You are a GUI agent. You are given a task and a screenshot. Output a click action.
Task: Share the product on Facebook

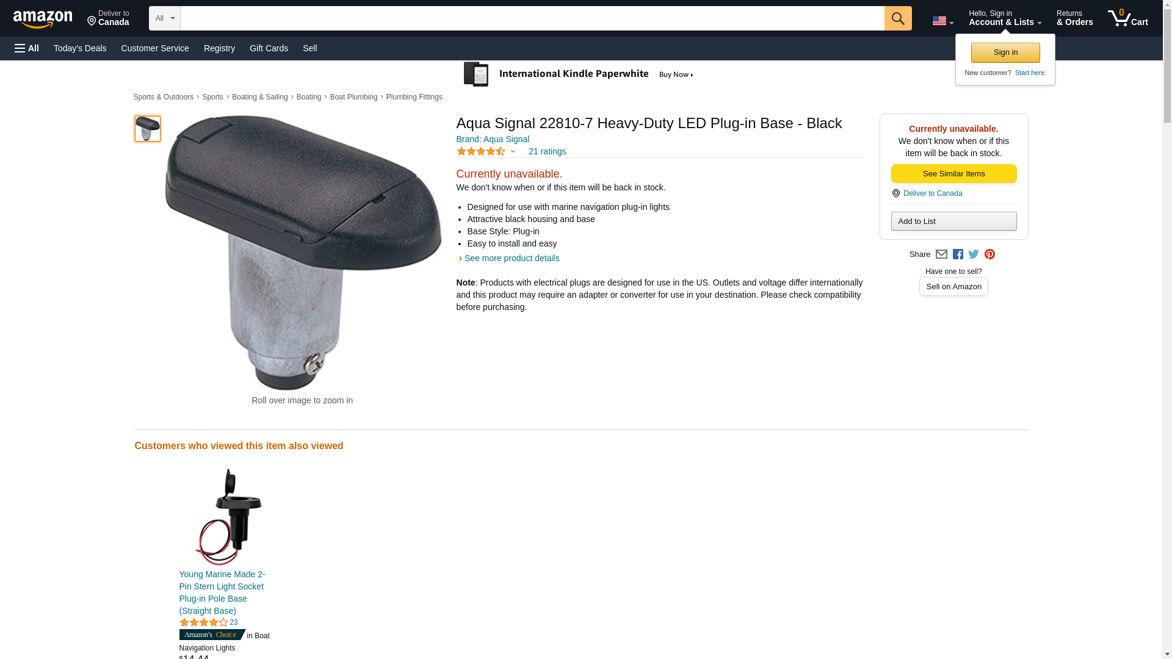tap(958, 254)
